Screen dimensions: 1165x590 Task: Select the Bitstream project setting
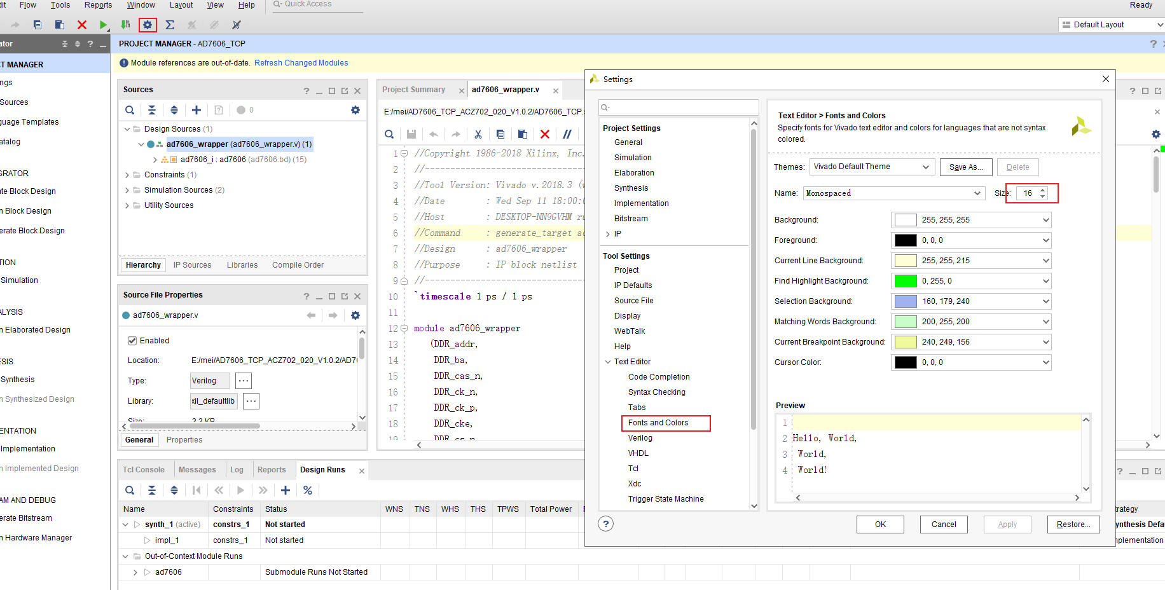pyautogui.click(x=631, y=219)
